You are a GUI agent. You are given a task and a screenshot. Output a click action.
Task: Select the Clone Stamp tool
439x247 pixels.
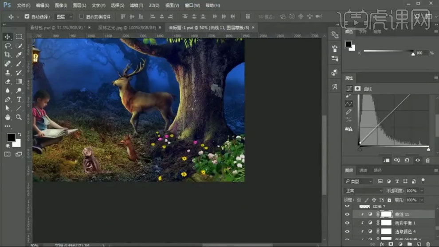[8, 72]
